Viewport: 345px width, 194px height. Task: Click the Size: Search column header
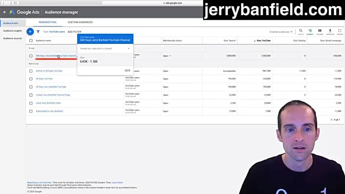(230, 41)
